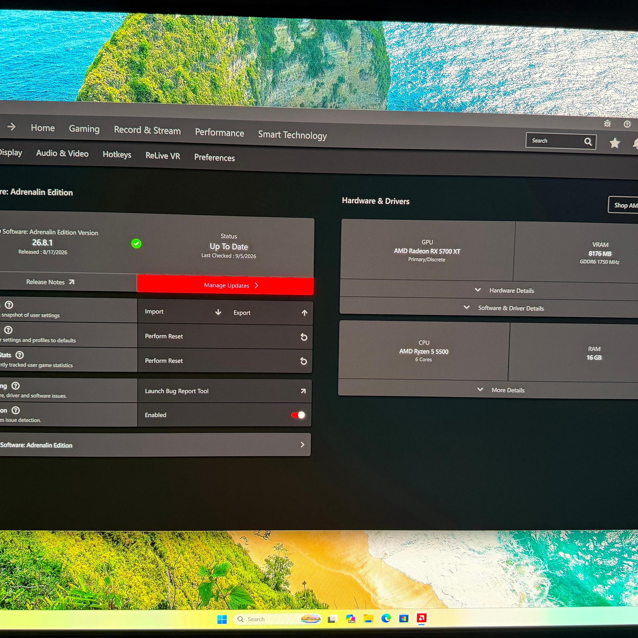Image resolution: width=638 pixels, height=638 pixels.
Task: Switch to Audio & Video settings tab
Action: 62,153
